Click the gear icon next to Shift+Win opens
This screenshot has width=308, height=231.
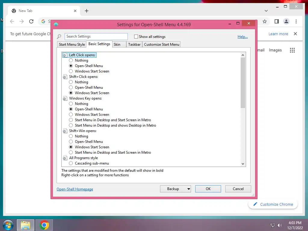pyautogui.click(x=65, y=131)
